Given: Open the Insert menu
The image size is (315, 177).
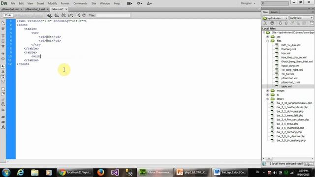Looking at the screenshot, I should [40, 3].
